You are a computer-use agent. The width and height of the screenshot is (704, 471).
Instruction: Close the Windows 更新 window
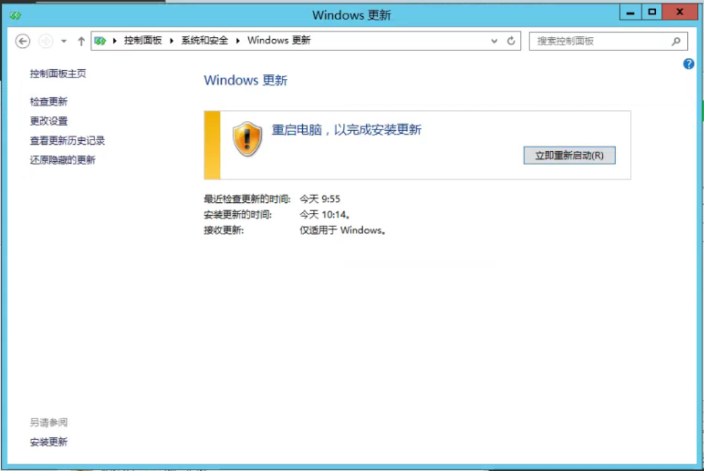(680, 13)
